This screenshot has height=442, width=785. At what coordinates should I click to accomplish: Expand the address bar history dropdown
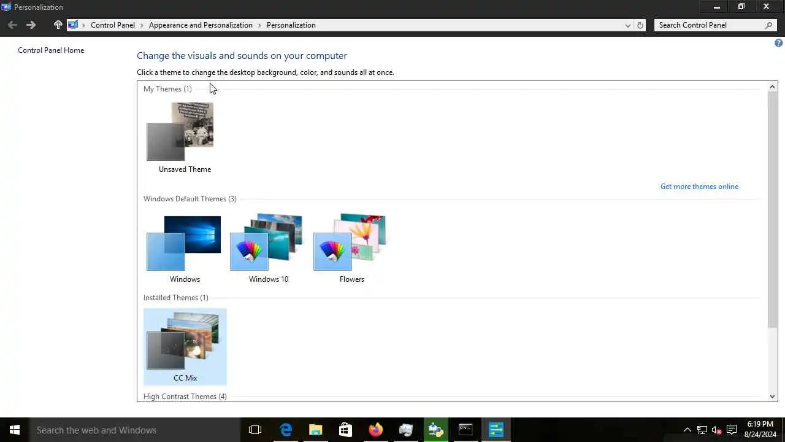click(627, 25)
